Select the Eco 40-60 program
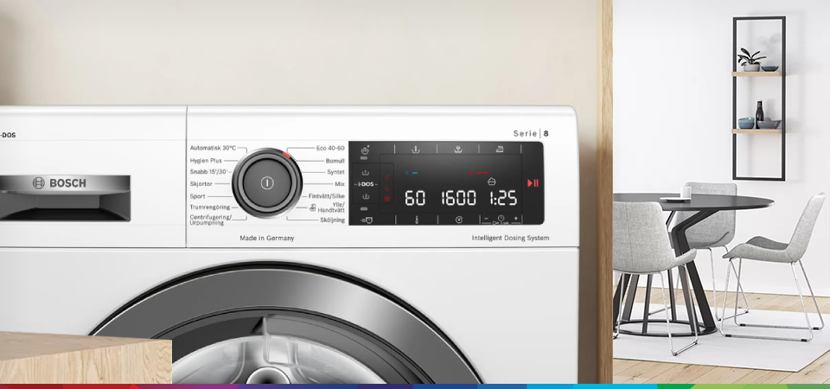This screenshot has height=389, width=830. click(329, 149)
